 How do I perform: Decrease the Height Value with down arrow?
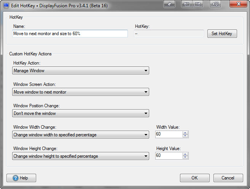pyautogui.click(x=185, y=158)
